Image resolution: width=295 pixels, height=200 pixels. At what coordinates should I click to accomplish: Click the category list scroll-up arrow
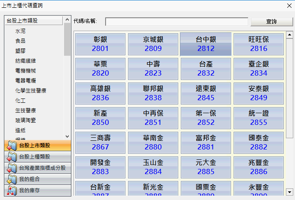point(67,20)
